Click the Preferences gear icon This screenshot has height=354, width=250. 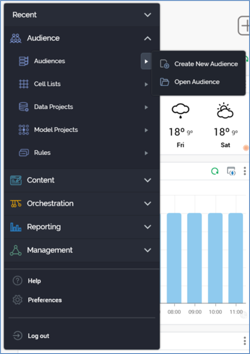17,300
